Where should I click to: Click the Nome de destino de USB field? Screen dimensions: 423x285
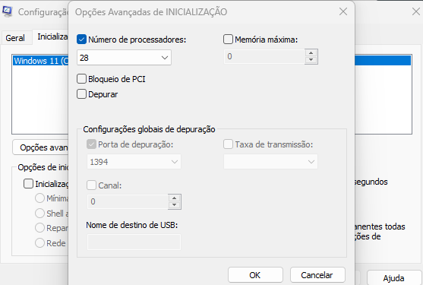pyautogui.click(x=134, y=242)
